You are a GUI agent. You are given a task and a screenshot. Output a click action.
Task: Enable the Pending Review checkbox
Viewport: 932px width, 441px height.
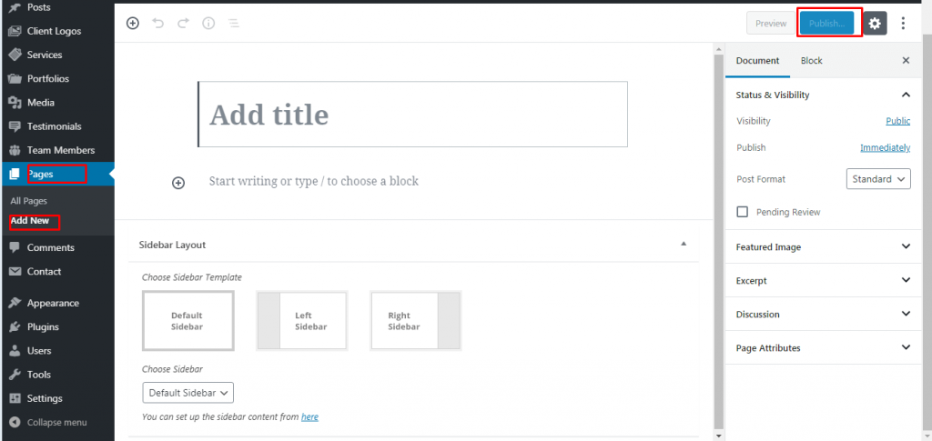click(742, 212)
